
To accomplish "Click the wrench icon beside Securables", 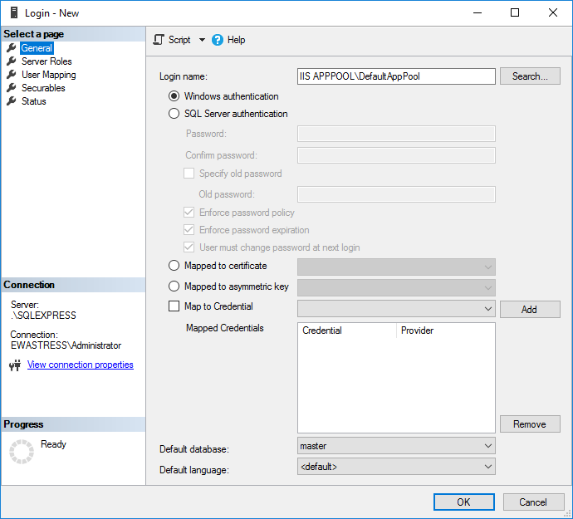I will click(x=12, y=88).
